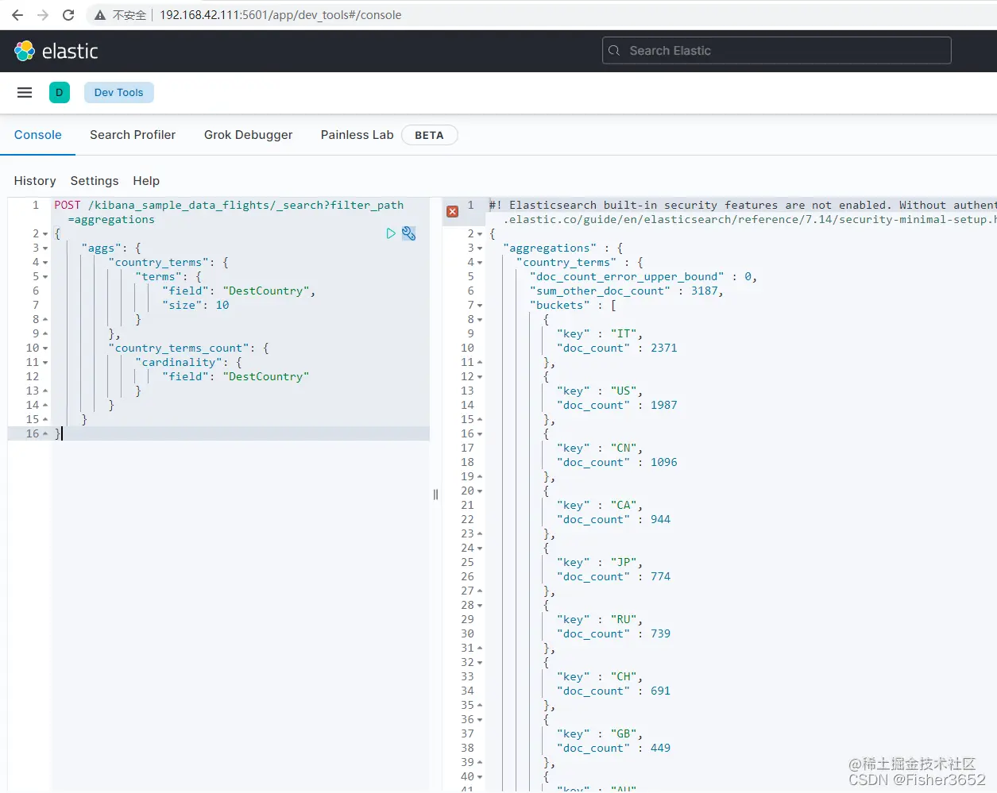The height and width of the screenshot is (793, 997).
Task: Click the search magnifier icon
Action: [614, 51]
